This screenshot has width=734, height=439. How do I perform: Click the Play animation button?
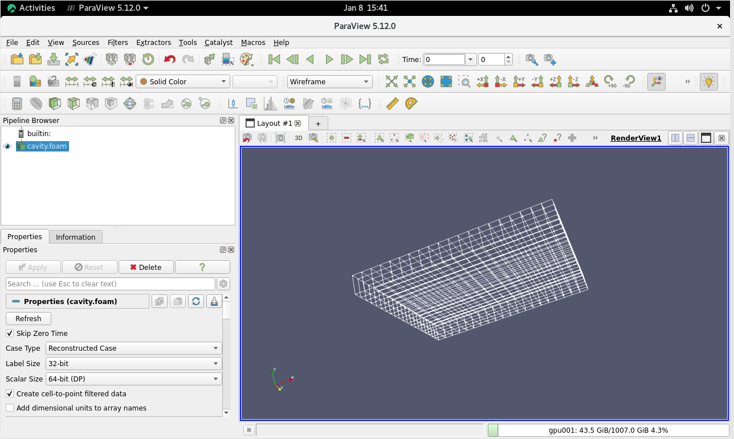(x=329, y=59)
